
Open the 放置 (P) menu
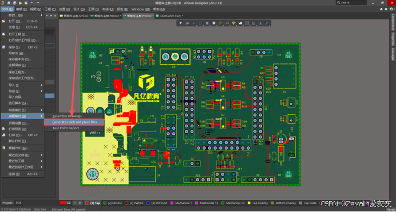click(x=65, y=9)
